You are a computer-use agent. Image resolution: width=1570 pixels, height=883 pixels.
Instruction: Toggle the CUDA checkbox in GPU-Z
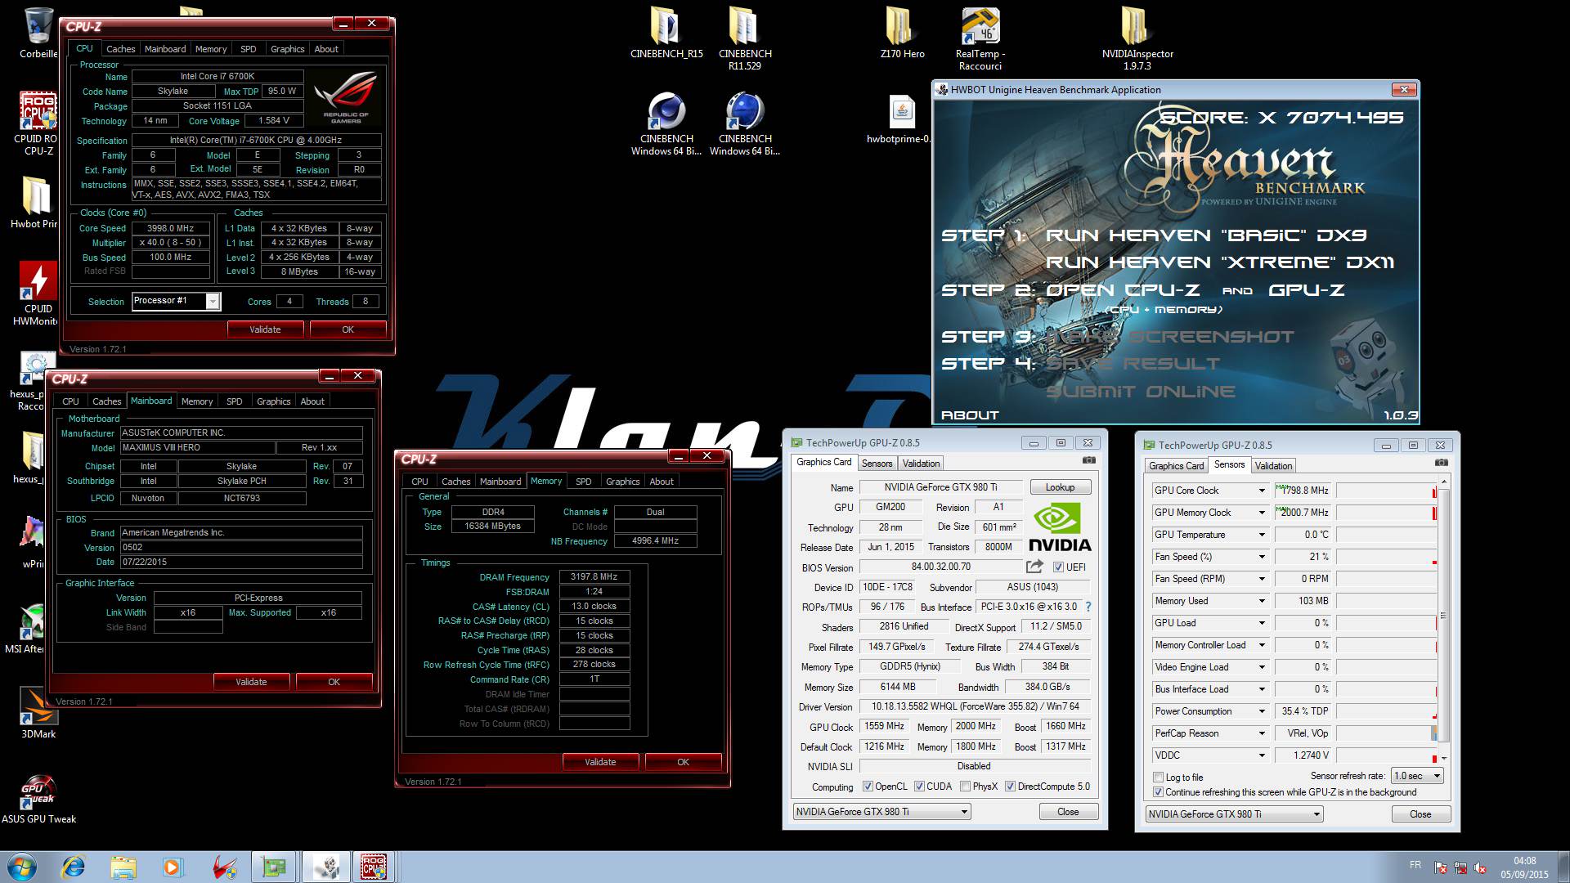tap(919, 787)
